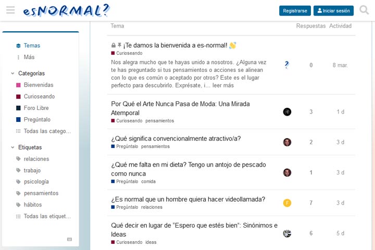Select the hábitos tag
Image resolution: width=375 pixels, height=250 pixels.
point(33,205)
